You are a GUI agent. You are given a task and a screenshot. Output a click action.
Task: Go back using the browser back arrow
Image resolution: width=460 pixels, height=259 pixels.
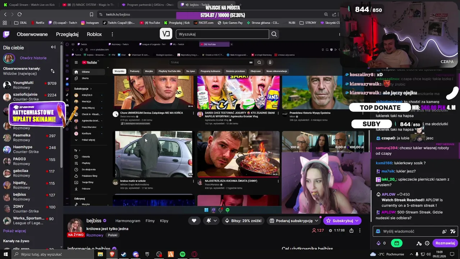pos(5,14)
